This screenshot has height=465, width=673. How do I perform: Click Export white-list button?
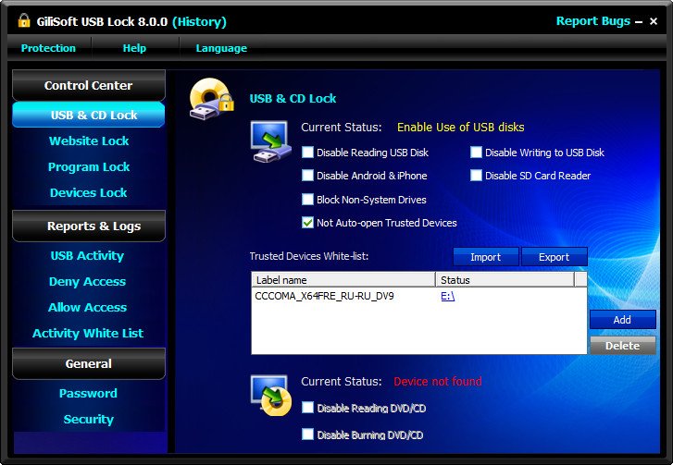[x=555, y=257]
